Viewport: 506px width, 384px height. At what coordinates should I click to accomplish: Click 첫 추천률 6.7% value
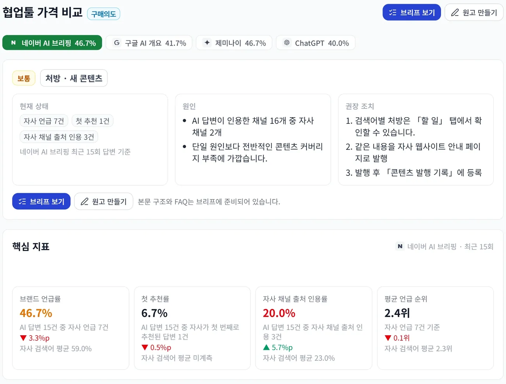click(x=154, y=313)
